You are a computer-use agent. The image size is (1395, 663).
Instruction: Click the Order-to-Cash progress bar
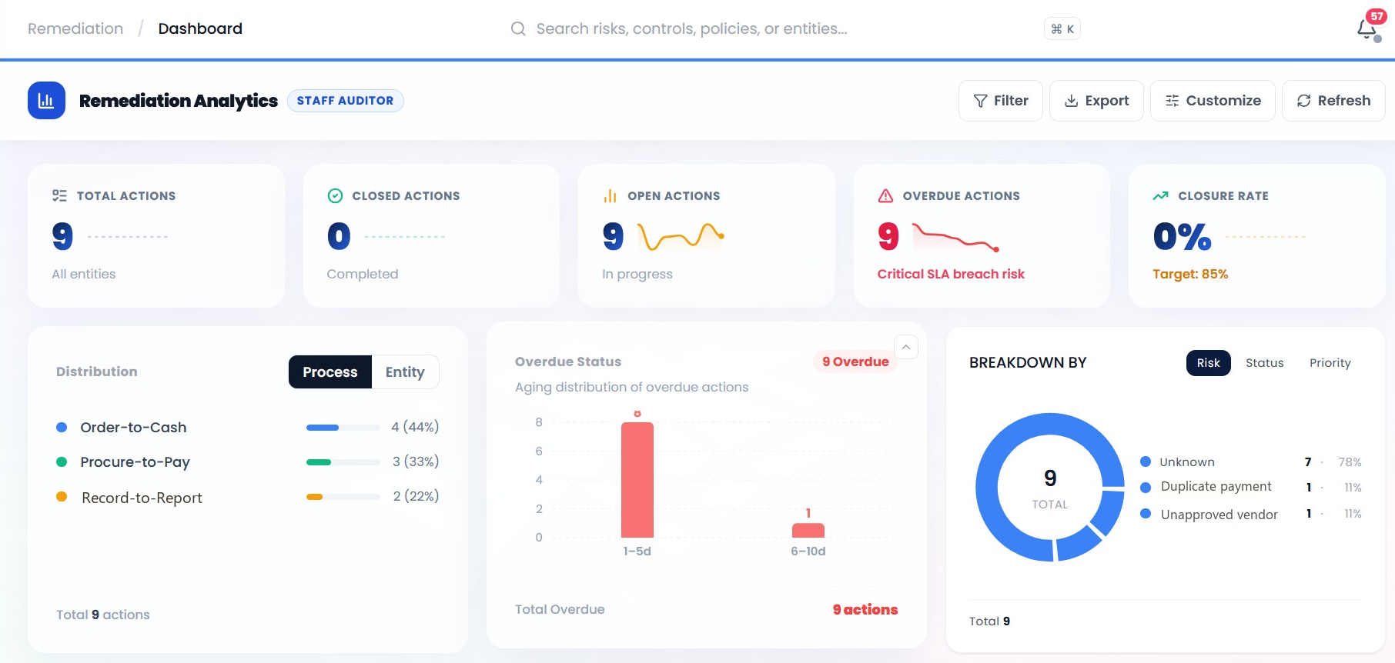pyautogui.click(x=343, y=428)
